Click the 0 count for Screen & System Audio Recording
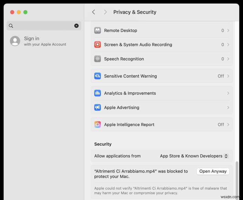This screenshot has width=243, height=200. pos(223,44)
